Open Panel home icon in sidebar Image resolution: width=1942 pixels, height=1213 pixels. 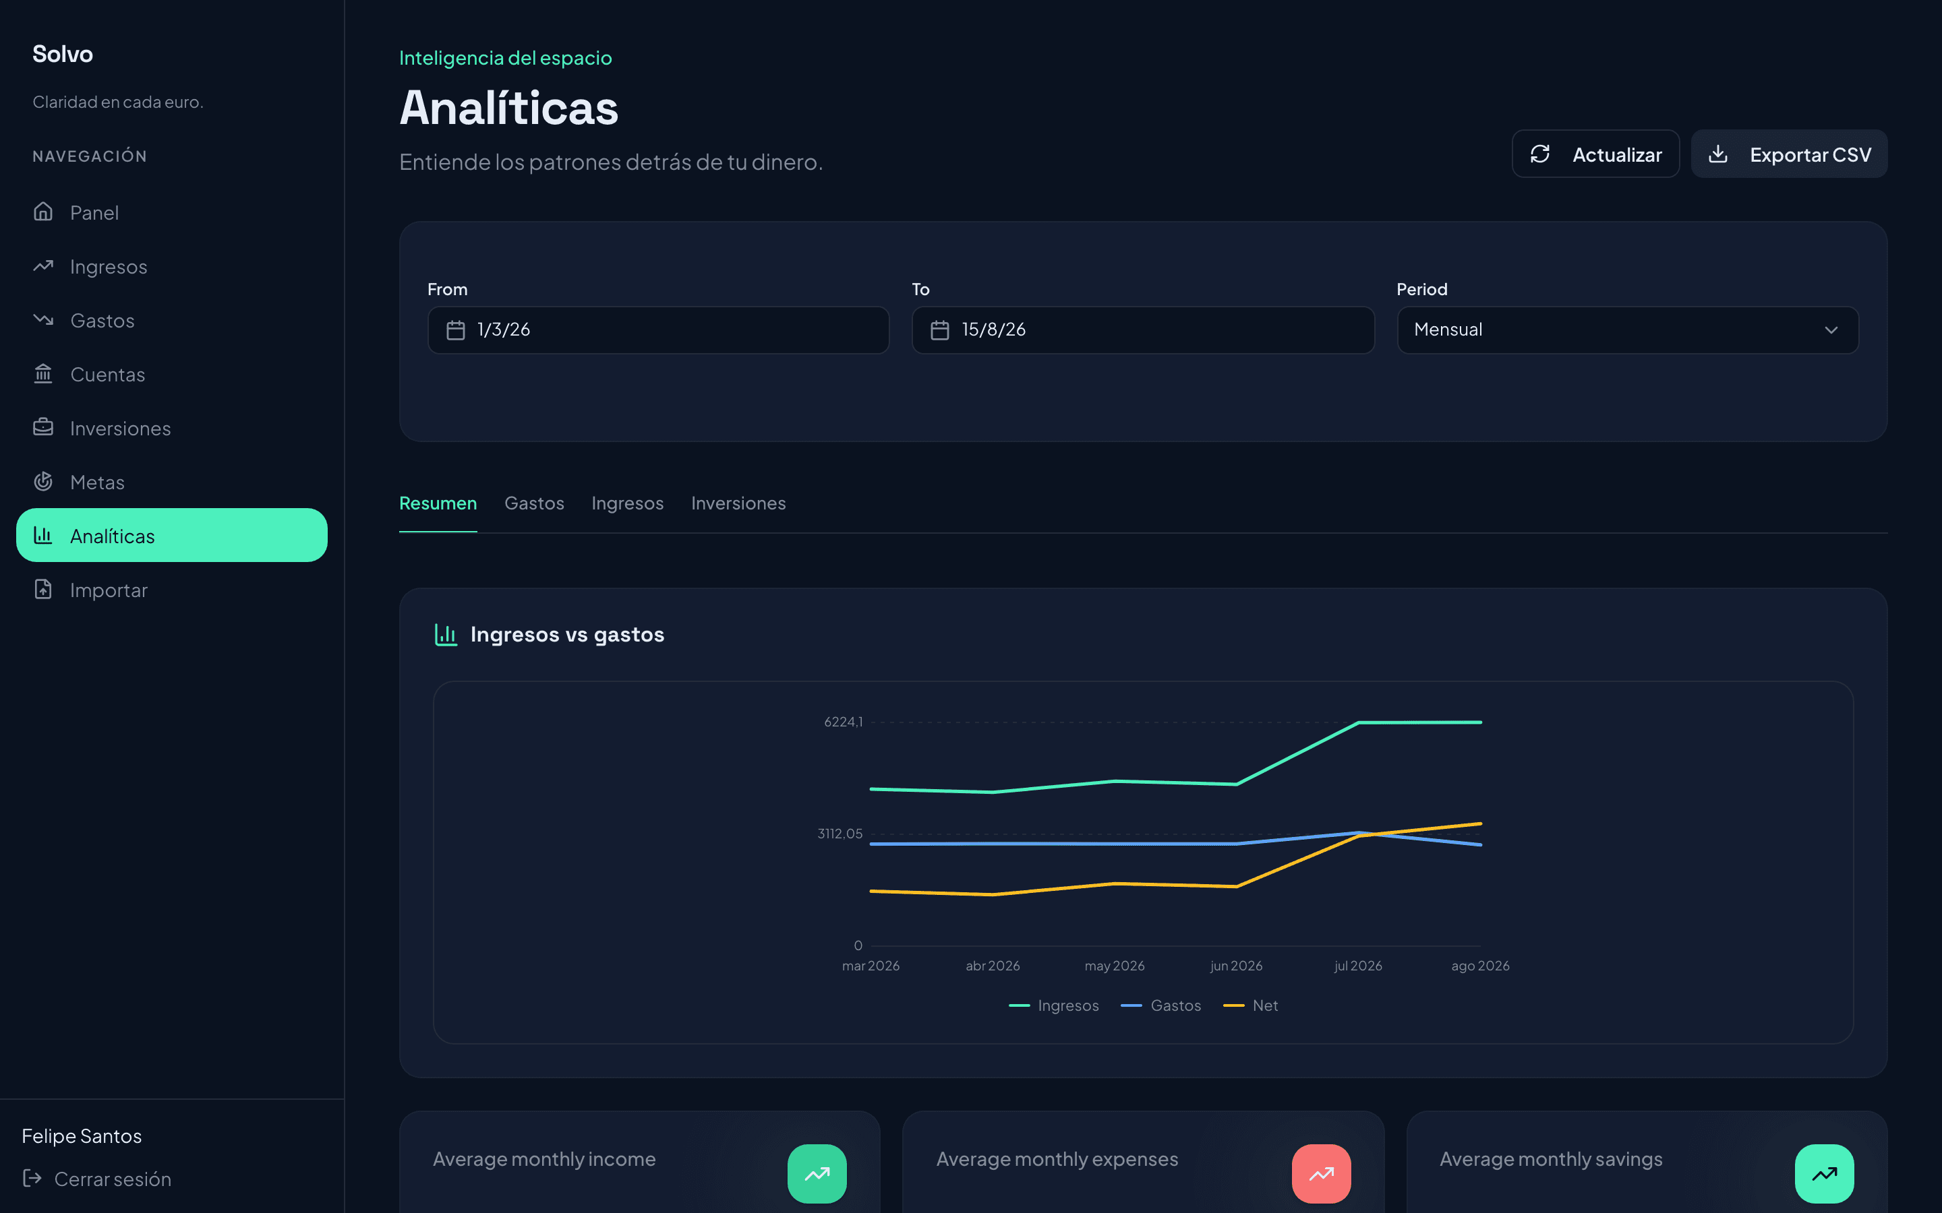pos(43,212)
